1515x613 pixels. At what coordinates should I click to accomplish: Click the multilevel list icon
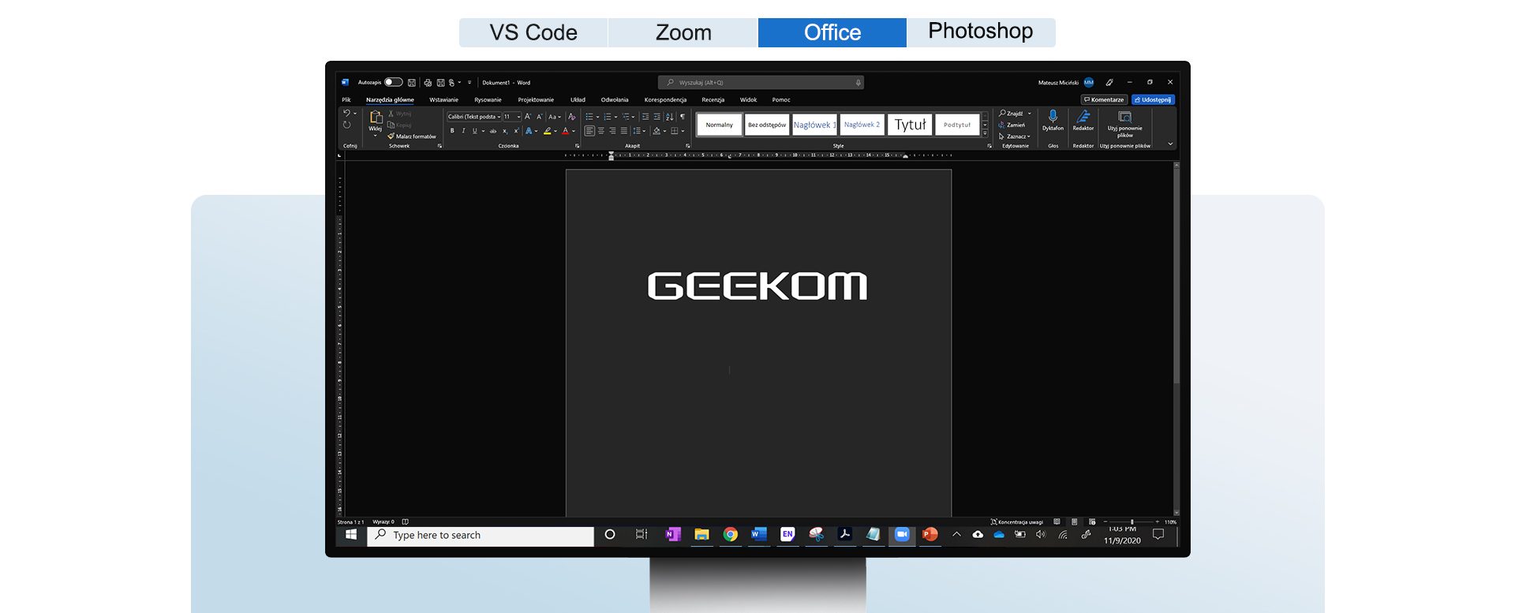point(626,117)
